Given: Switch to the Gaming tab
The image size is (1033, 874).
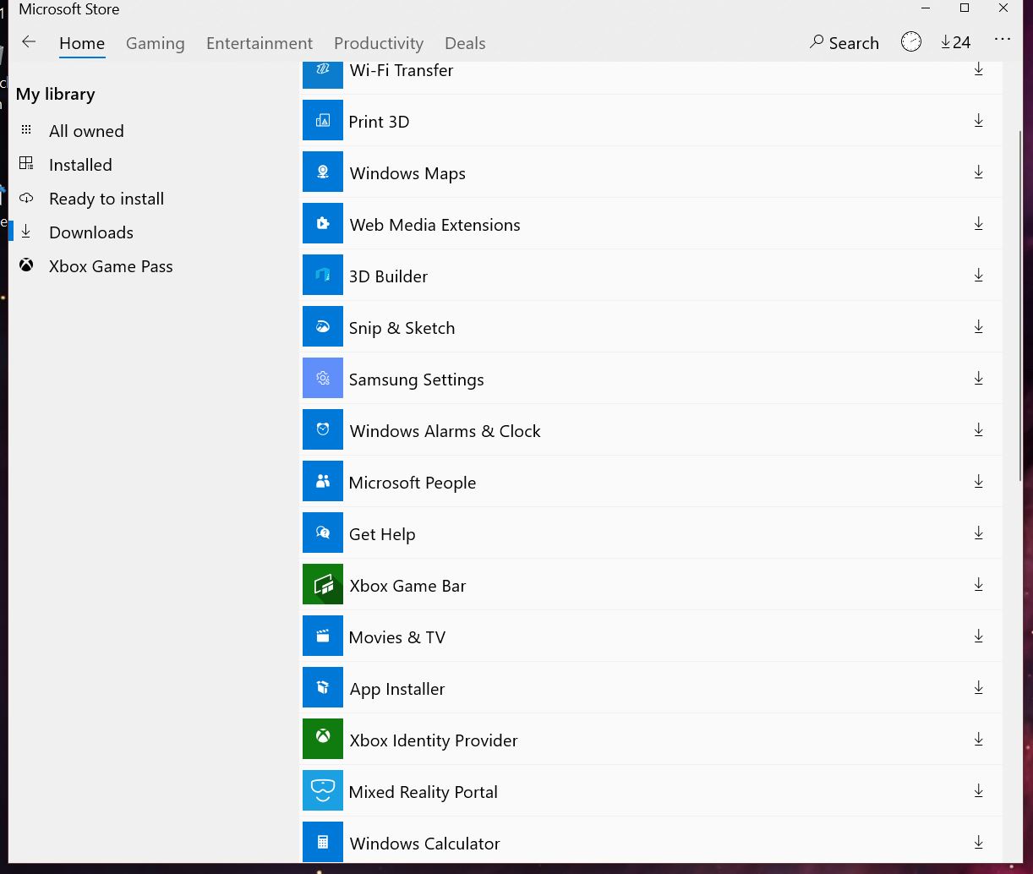Looking at the screenshot, I should click(x=156, y=43).
